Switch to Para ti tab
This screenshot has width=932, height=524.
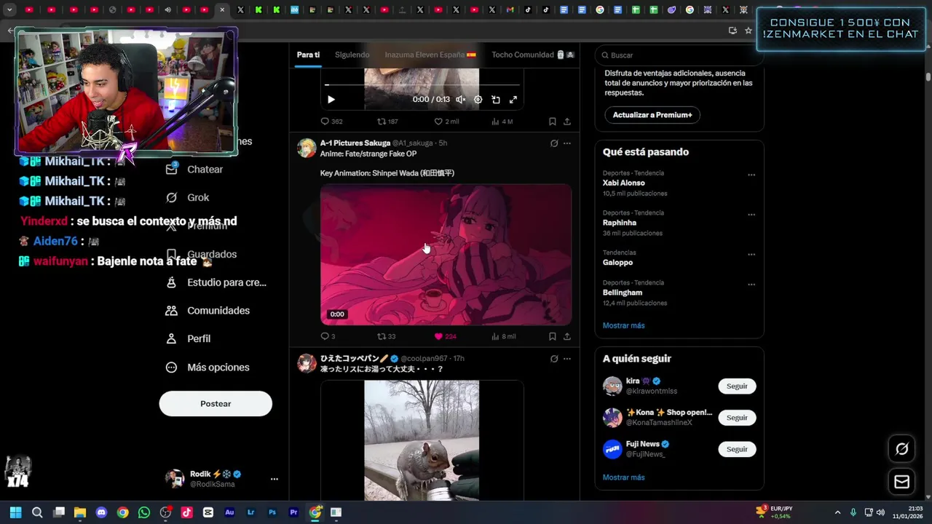[308, 55]
